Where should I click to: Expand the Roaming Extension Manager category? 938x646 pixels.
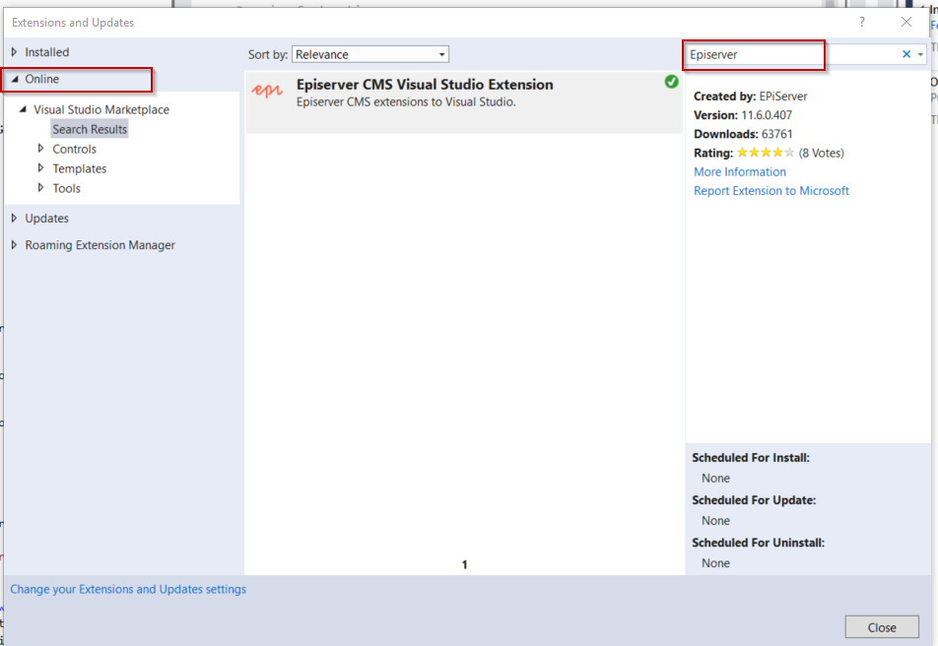point(15,244)
